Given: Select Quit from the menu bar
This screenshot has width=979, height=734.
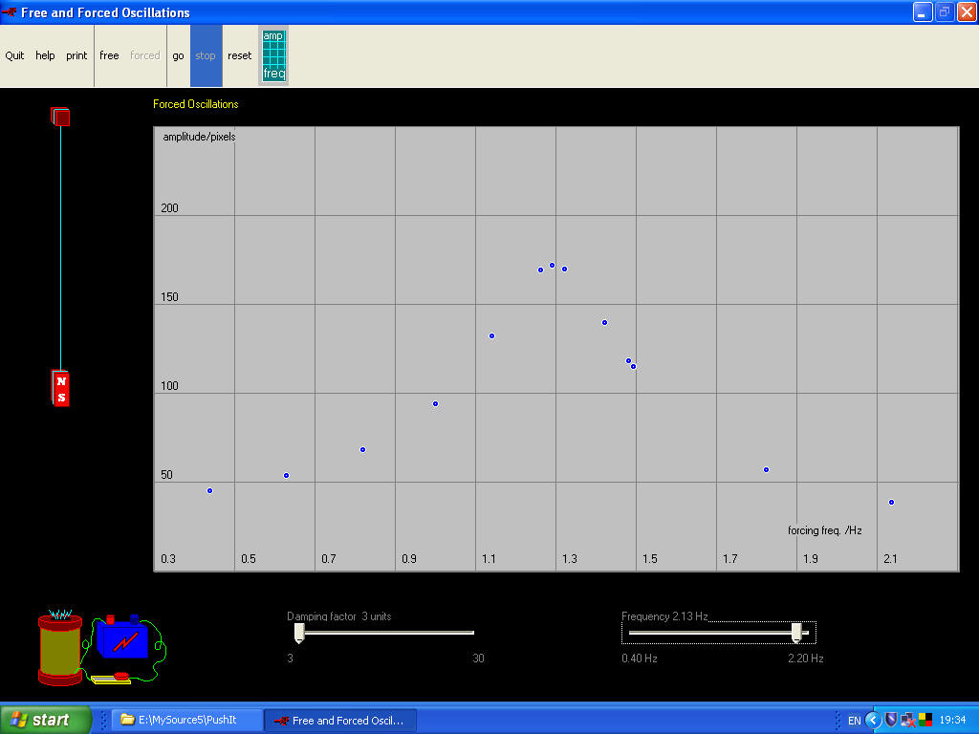Looking at the screenshot, I should (14, 54).
